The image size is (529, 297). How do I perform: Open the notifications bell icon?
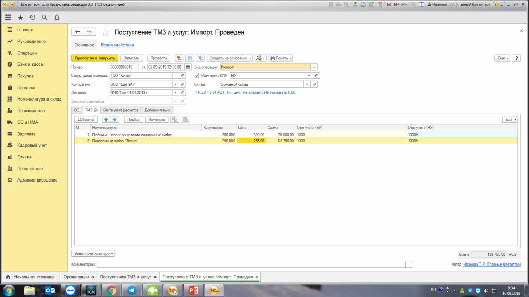[57, 17]
